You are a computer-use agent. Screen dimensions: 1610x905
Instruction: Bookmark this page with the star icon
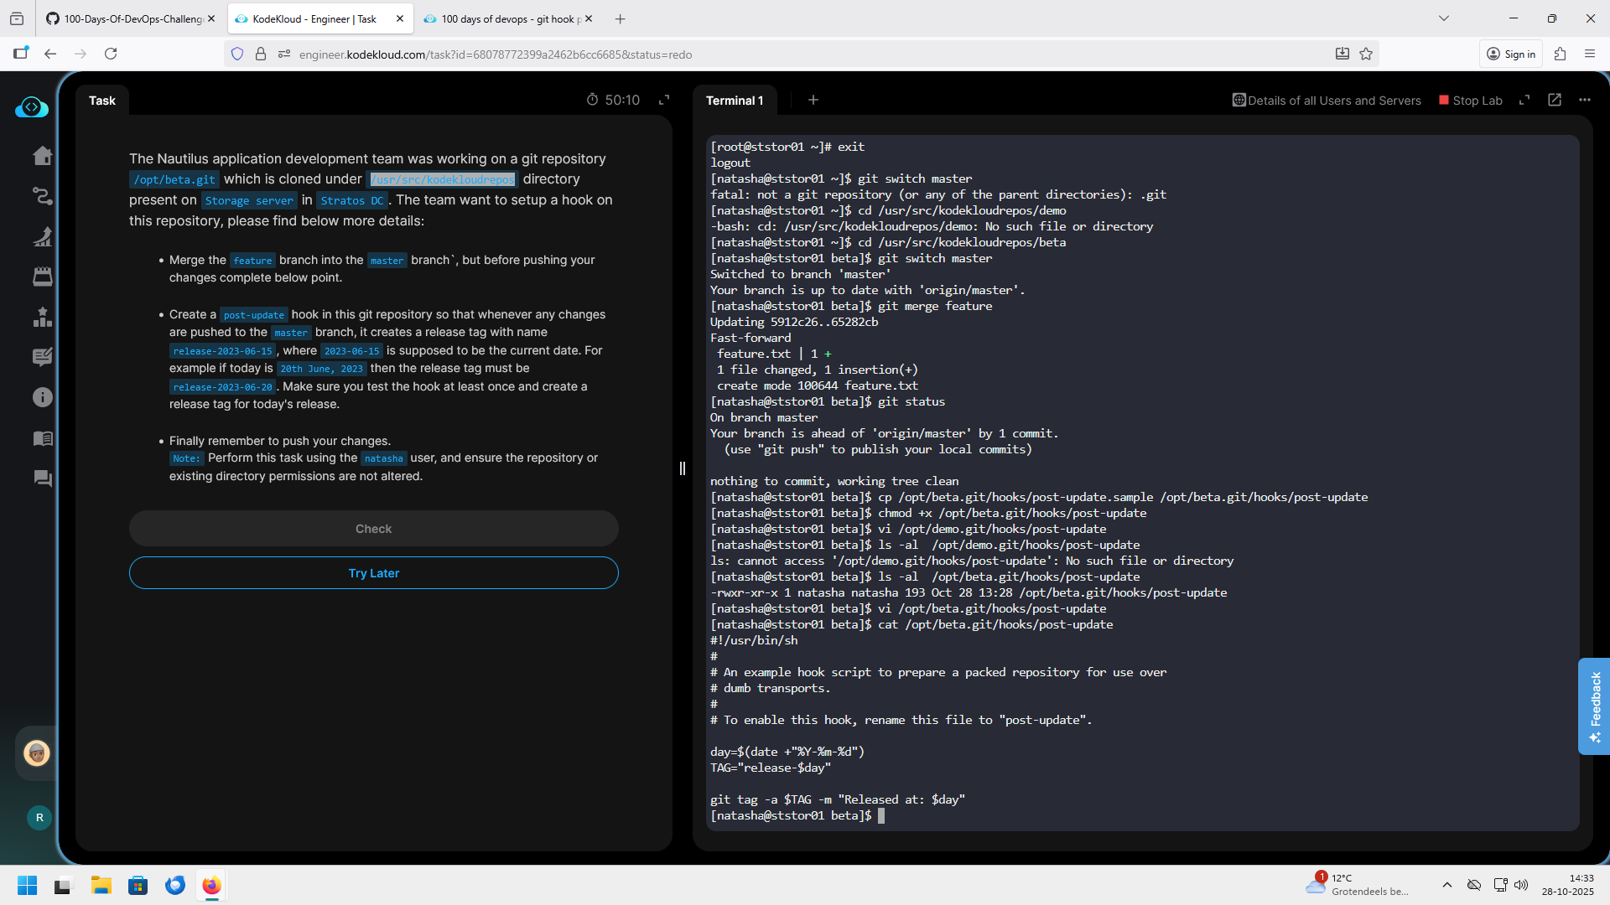point(1366,54)
